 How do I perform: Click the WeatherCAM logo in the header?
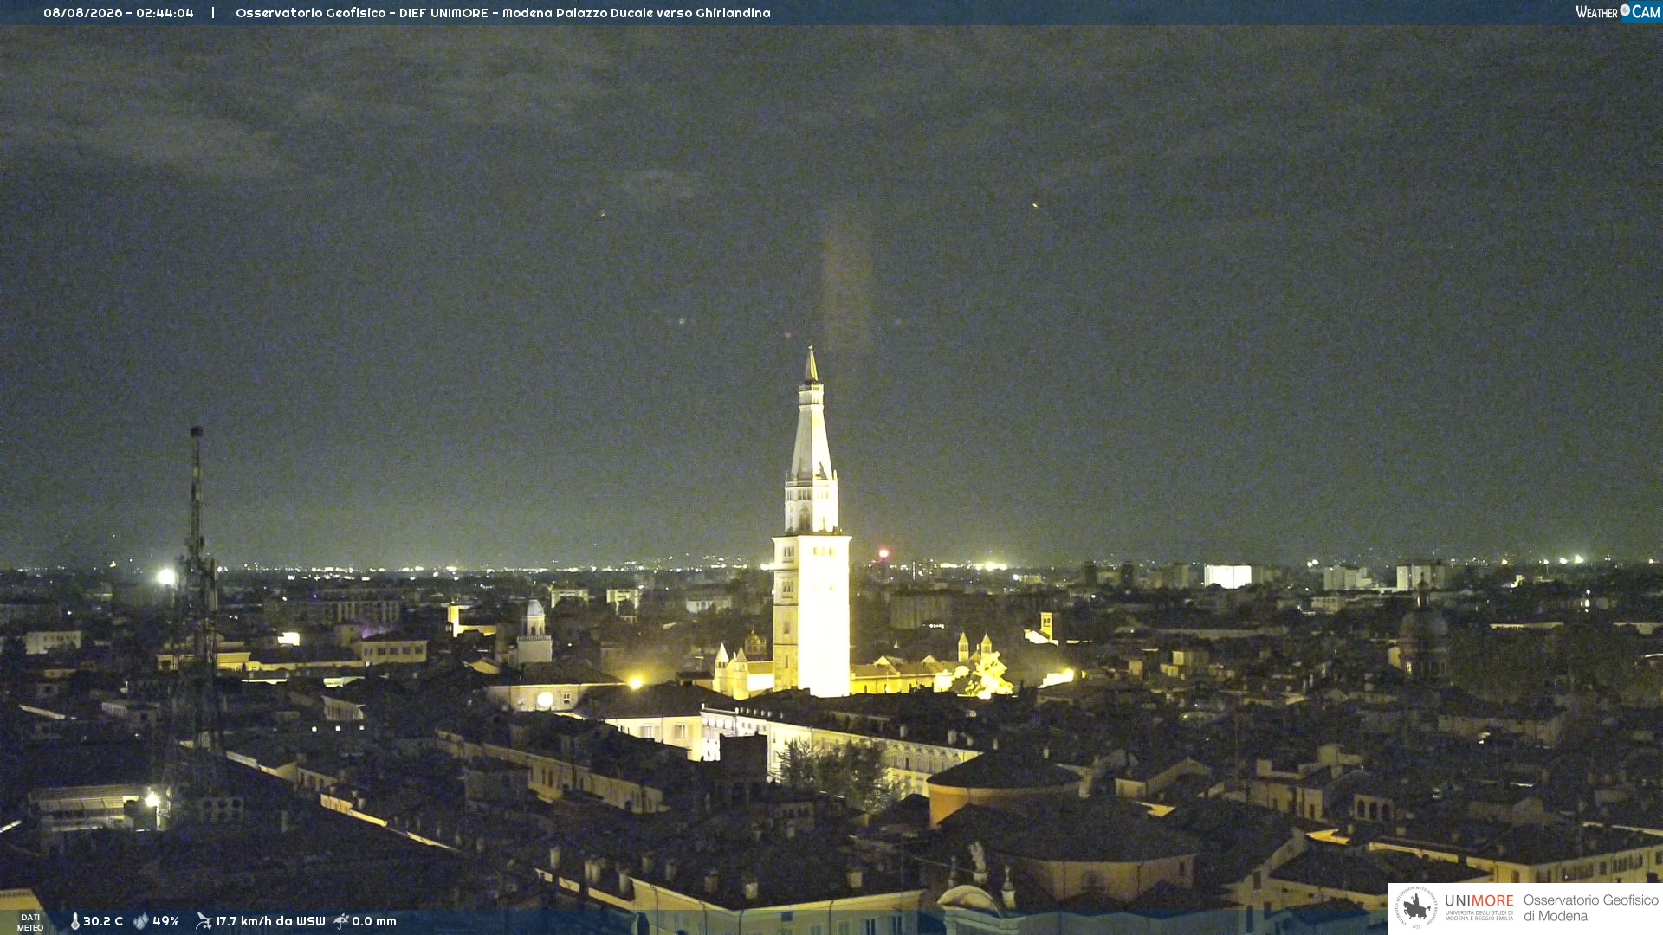[x=1617, y=12]
